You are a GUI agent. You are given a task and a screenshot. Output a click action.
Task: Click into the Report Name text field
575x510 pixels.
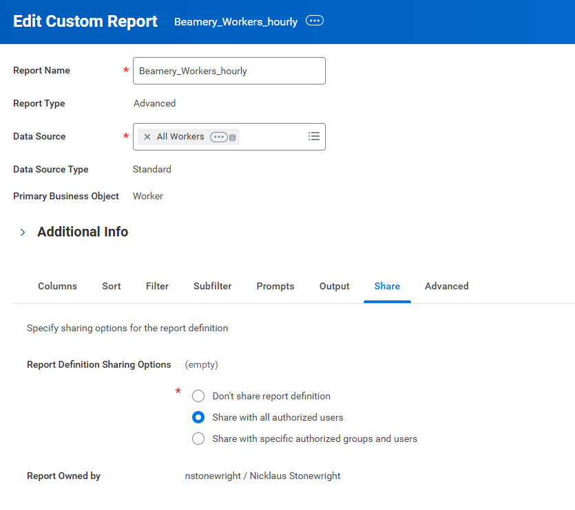[229, 71]
